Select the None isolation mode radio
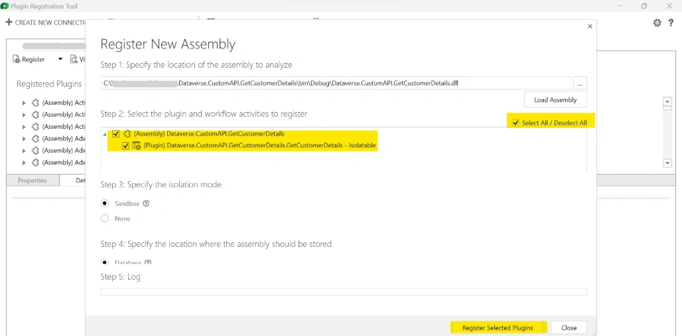Image resolution: width=682 pixels, height=336 pixels. click(104, 218)
